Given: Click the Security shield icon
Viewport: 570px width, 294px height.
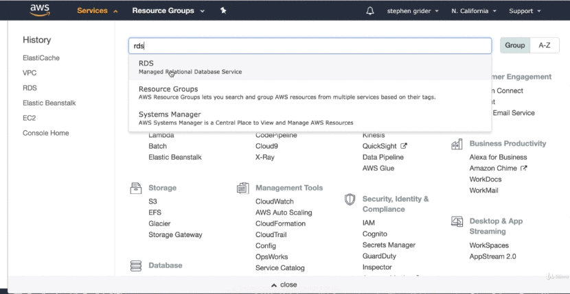Looking at the screenshot, I should click(x=350, y=199).
